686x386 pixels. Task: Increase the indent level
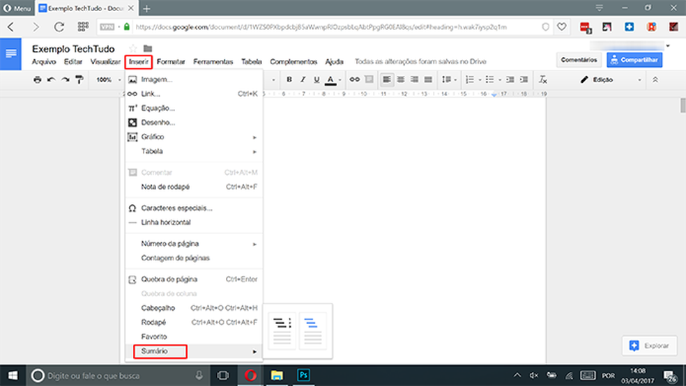pos(524,79)
